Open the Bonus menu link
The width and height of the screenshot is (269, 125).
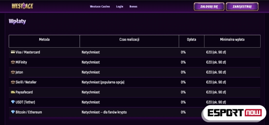point(133,6)
